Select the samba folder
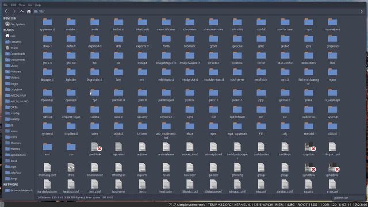This screenshot has width=368, height=207. click(x=95, y=112)
